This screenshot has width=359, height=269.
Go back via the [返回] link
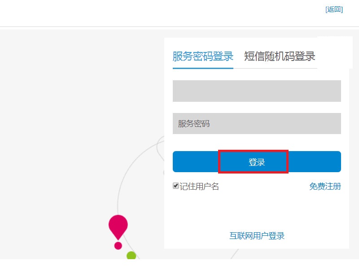(334, 9)
